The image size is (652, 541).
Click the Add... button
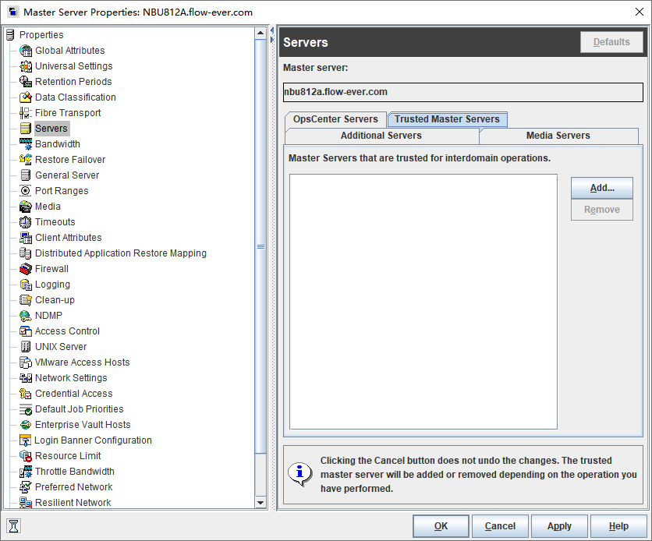601,188
